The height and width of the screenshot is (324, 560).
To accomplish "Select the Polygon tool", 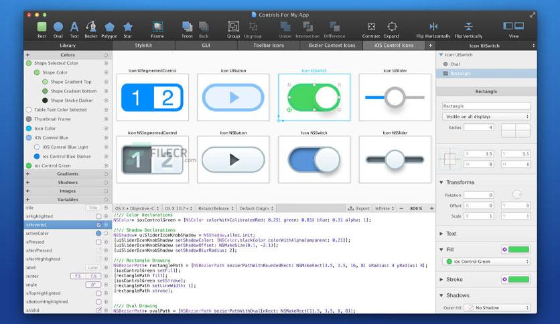I will pyautogui.click(x=109, y=29).
